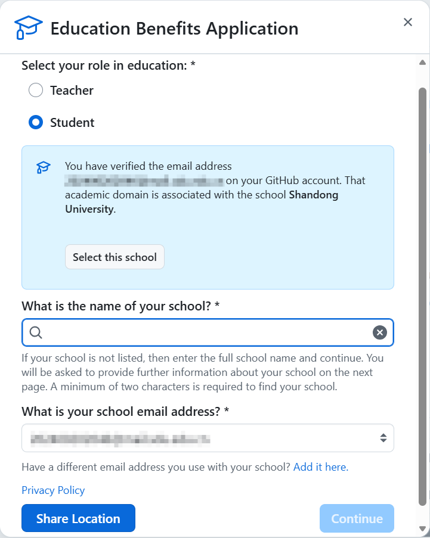Click the scrollbar up arrow
This screenshot has height=538, width=430.
[x=422, y=63]
